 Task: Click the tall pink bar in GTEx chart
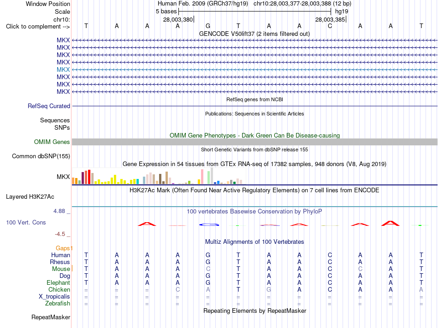[x=202, y=177]
